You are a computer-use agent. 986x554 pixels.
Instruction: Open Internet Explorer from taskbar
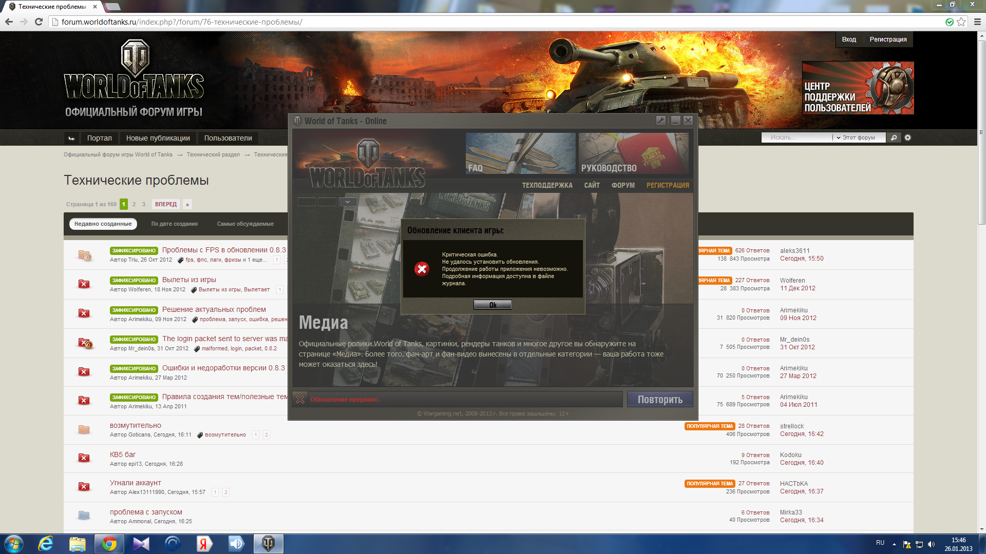pyautogui.click(x=46, y=544)
